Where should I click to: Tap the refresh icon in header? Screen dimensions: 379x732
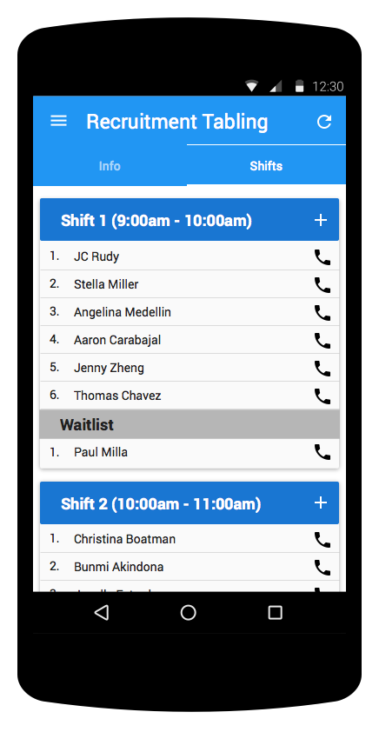click(x=324, y=122)
